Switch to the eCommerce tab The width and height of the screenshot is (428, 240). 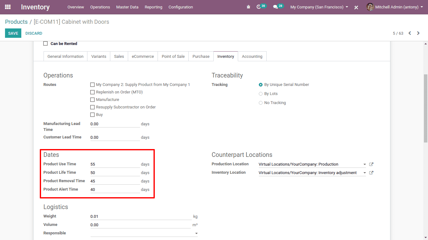[143, 56]
